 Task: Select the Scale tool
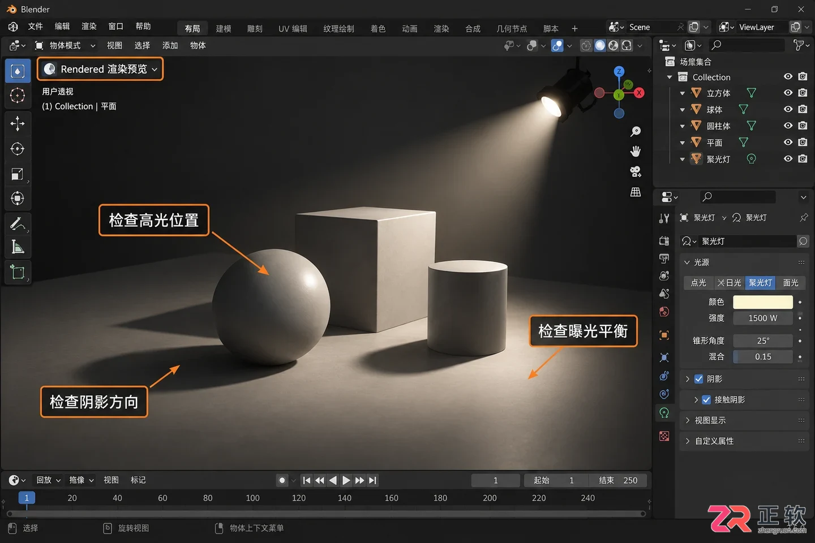[18, 174]
